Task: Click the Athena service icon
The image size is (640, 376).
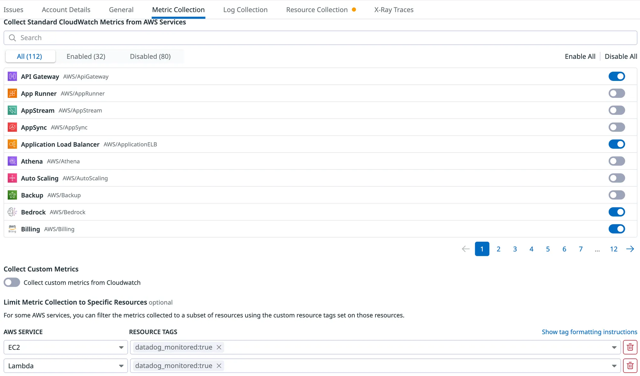Action: coord(12,161)
